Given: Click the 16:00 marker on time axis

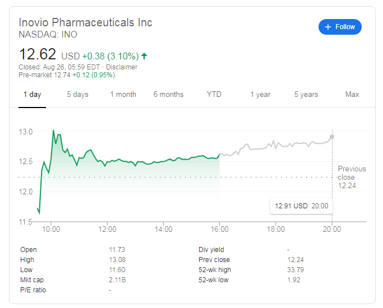Looking at the screenshot, I should click(x=219, y=229).
